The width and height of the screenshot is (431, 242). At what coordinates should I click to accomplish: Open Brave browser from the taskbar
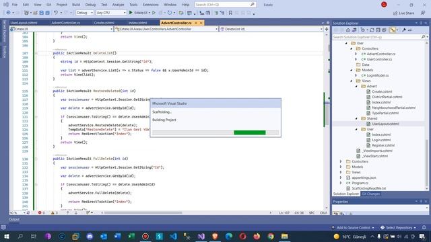click(x=215, y=236)
